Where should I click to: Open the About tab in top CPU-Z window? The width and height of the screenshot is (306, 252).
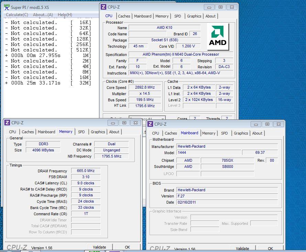click(210, 16)
